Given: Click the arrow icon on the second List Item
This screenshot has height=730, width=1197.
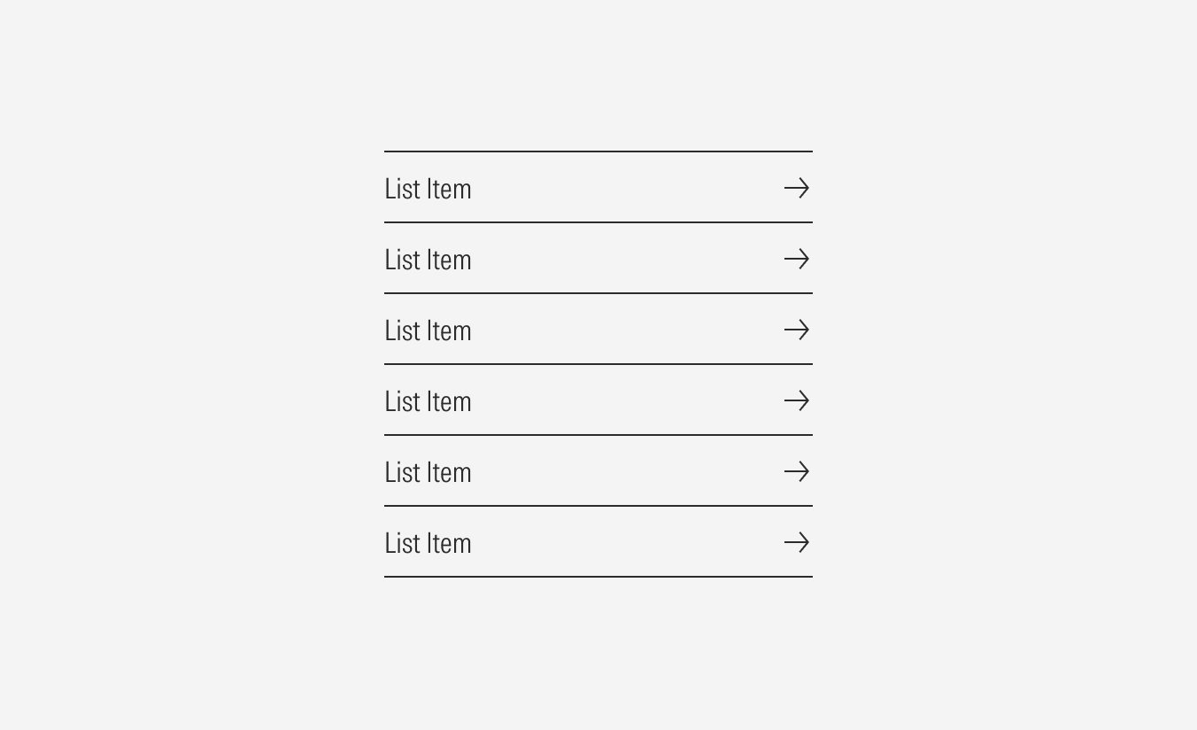Looking at the screenshot, I should [797, 259].
